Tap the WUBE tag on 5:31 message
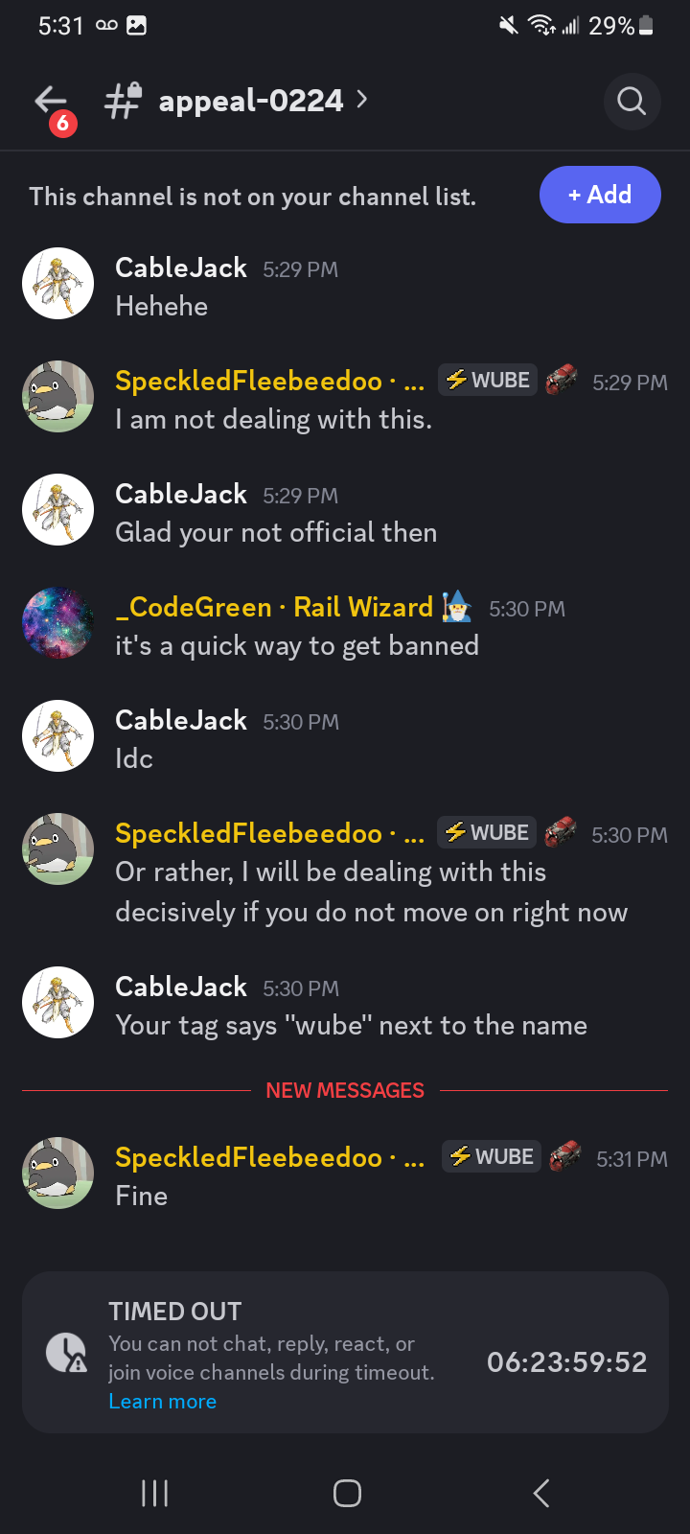 pyautogui.click(x=491, y=1157)
